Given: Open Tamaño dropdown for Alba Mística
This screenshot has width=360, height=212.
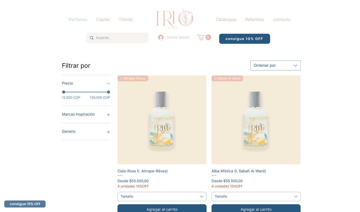Looking at the screenshot, I should click(x=256, y=196).
